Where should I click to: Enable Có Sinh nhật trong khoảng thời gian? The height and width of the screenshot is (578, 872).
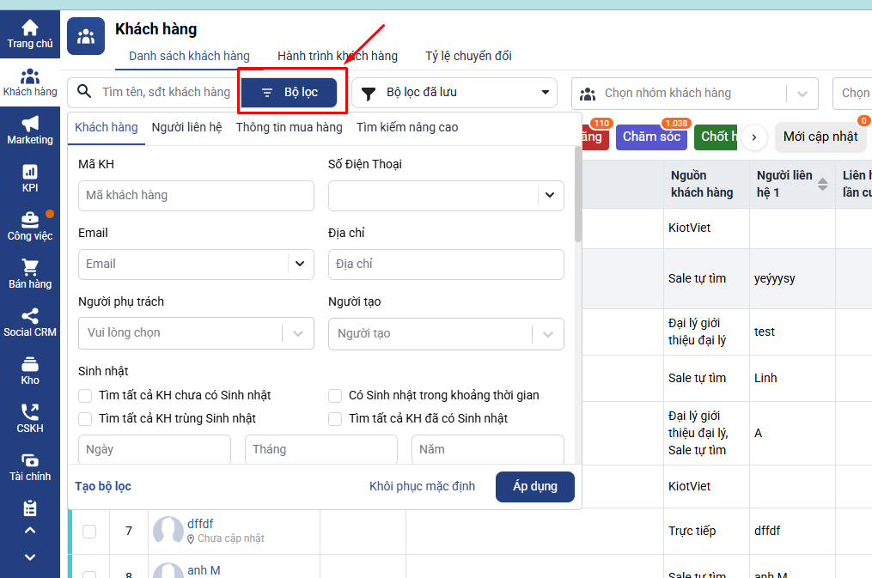(335, 396)
